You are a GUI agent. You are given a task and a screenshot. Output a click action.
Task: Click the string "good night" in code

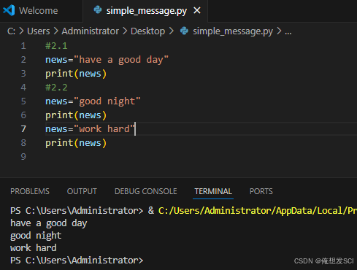pos(107,101)
